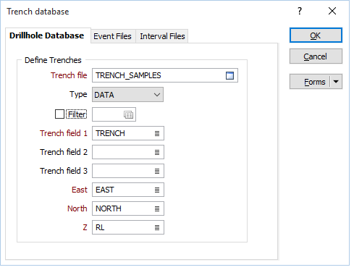Click the question mark help button
354x270 pixels.
coord(300,11)
